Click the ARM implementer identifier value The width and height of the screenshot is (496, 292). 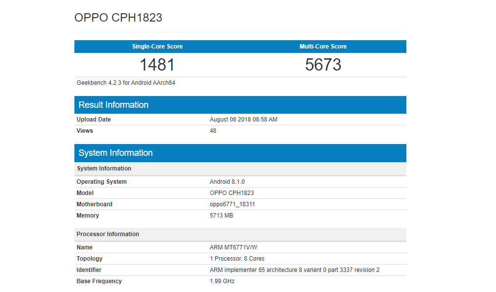294,270
